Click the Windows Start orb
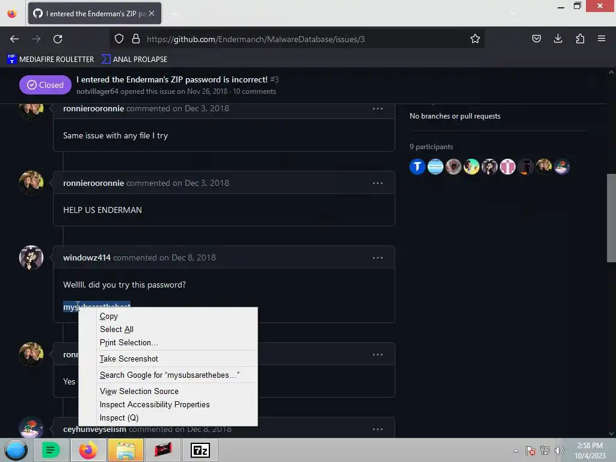Image resolution: width=616 pixels, height=462 pixels. coord(16,450)
